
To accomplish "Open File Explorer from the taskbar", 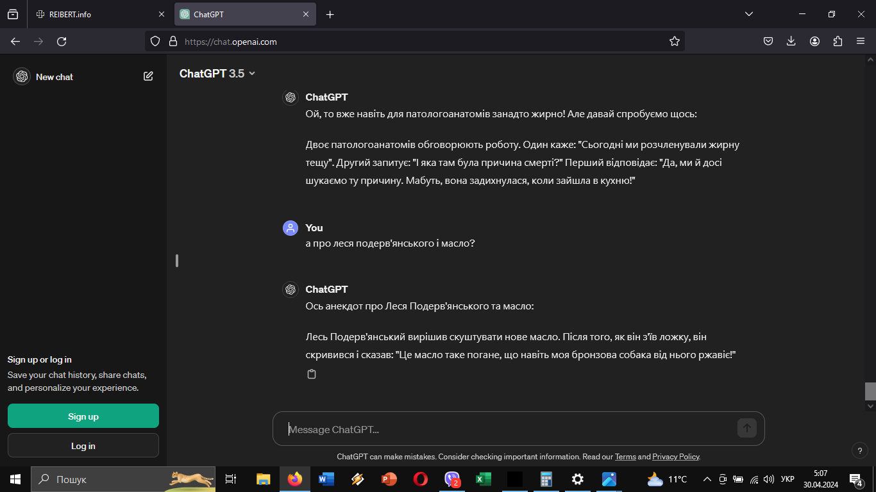I will click(x=263, y=479).
